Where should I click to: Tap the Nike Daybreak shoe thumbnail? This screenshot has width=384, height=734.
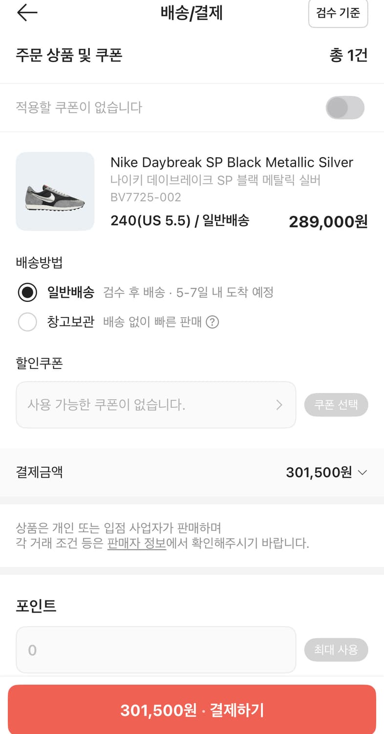55,191
